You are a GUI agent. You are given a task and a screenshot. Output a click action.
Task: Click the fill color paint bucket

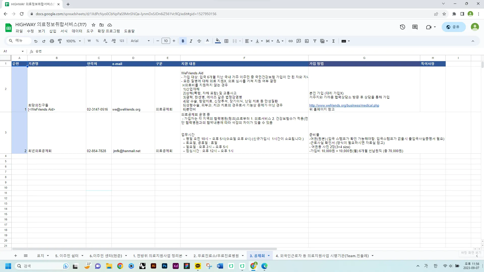point(218,41)
